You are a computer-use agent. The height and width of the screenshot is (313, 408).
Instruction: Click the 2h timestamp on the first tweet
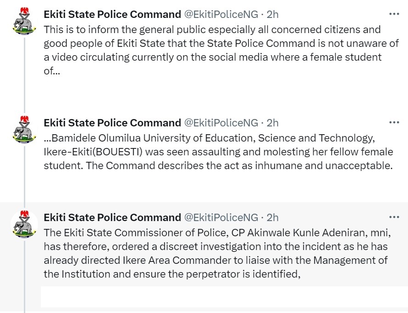click(x=273, y=14)
